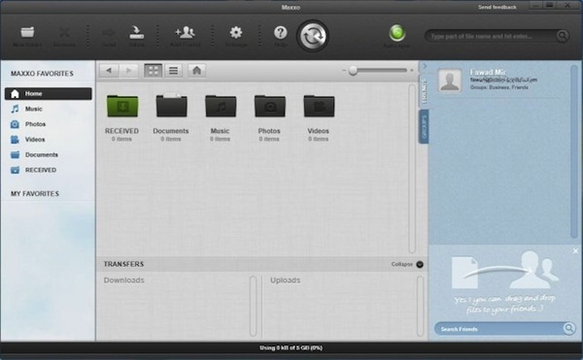Click the inbox download tray icon
Image resolution: width=583 pixels, height=360 pixels.
[x=136, y=32]
